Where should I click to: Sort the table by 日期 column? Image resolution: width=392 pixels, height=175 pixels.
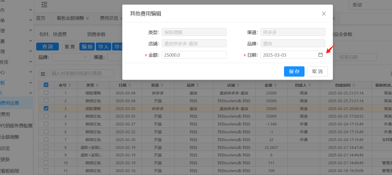(x=130, y=85)
